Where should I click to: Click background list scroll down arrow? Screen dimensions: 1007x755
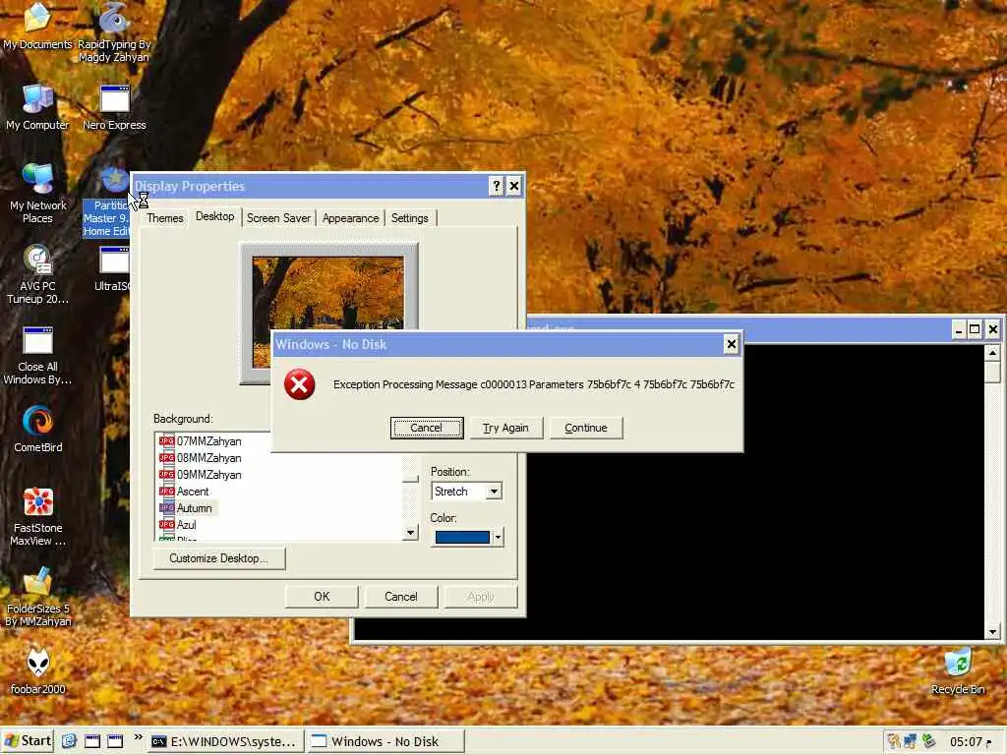tap(410, 532)
